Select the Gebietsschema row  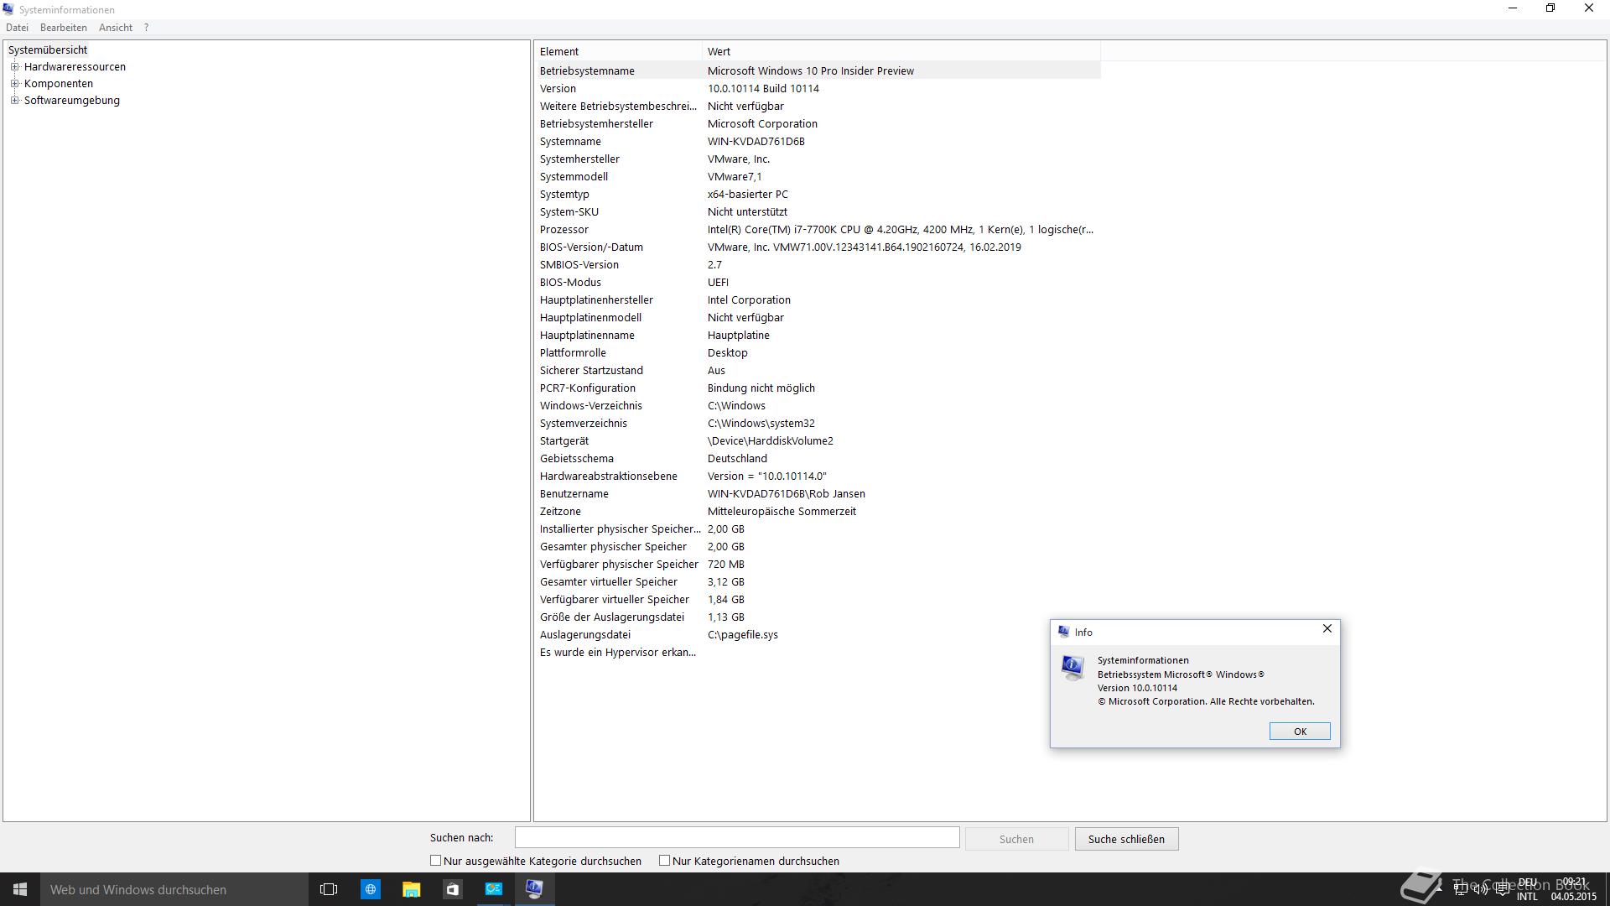[x=818, y=458]
